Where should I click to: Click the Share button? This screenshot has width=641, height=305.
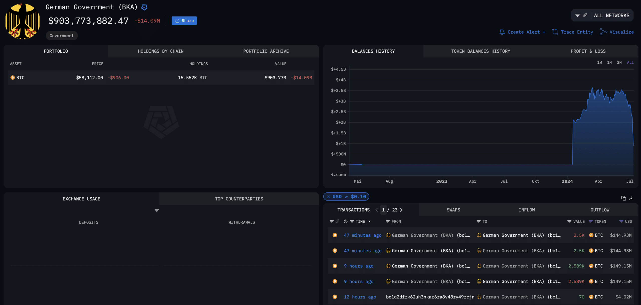point(184,21)
